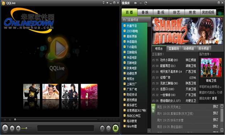Screen dimensions: 225x135
Task: Open the main menu dropdown arrow in QQLive title bar
Action: (x=103, y=3)
